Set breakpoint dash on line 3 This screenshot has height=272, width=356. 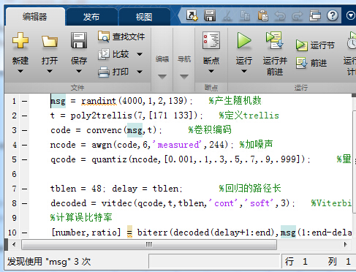tap(24, 130)
